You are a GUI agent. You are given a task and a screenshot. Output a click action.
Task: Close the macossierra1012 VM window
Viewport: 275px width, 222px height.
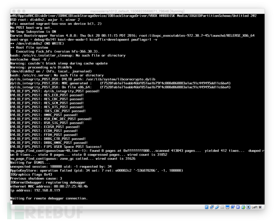[14, 11]
